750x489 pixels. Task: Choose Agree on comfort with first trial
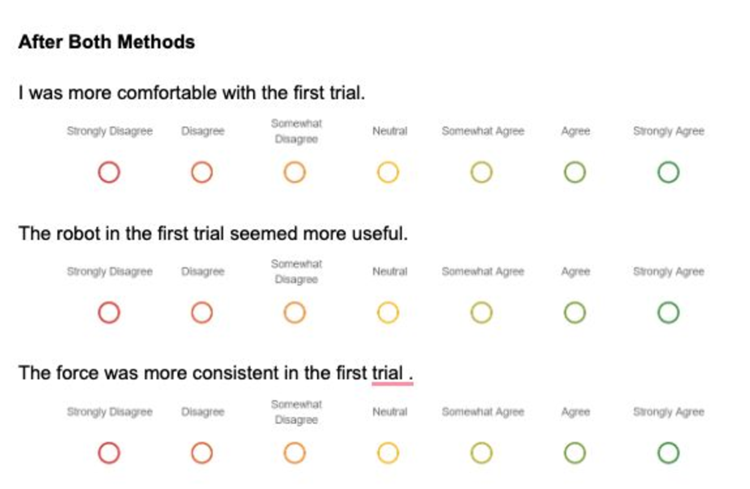[x=575, y=172]
